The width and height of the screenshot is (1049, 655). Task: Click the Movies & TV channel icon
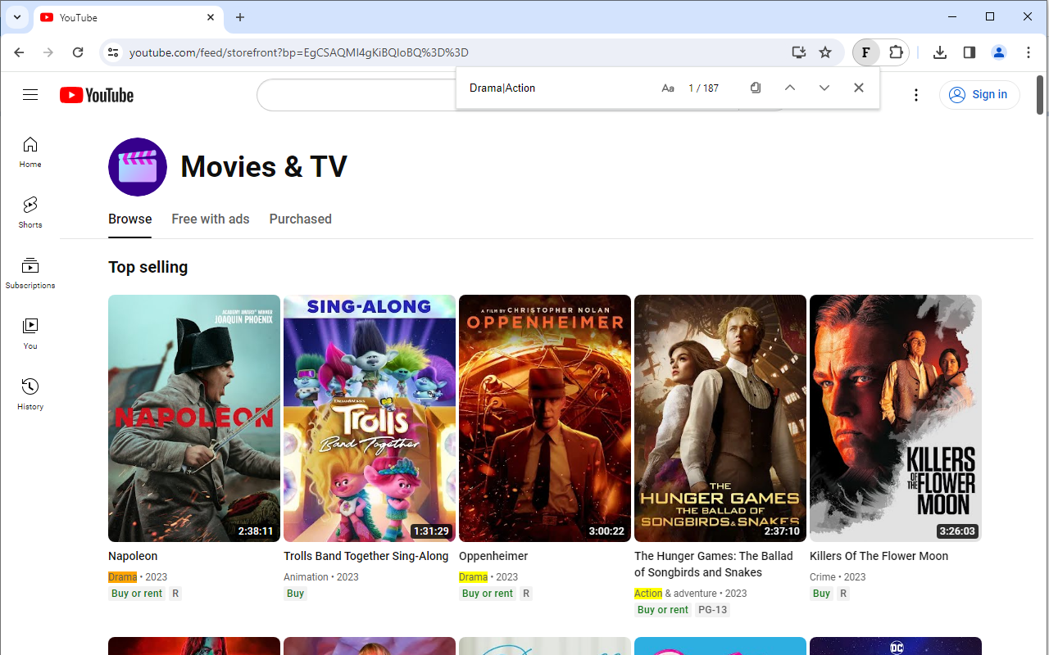[138, 167]
